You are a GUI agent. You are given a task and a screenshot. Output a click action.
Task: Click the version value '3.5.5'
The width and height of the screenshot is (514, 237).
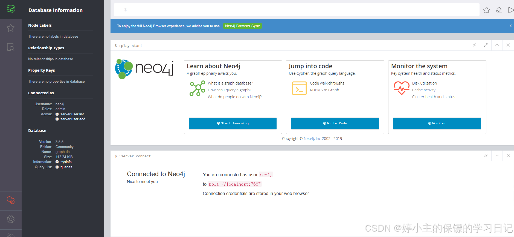59,142
